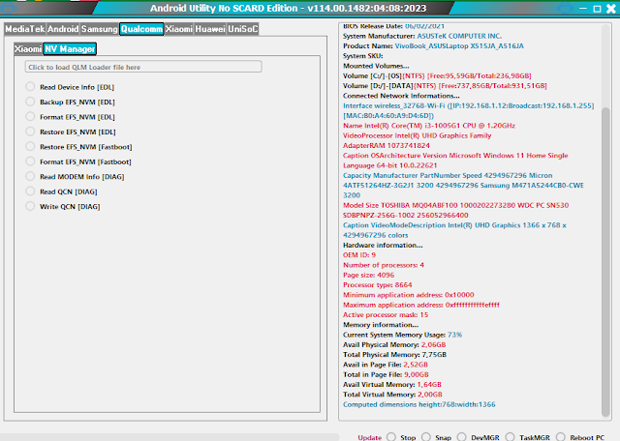Image resolution: width=620 pixels, height=441 pixels.
Task: Click 'AdapterRAM 1073741824' line
Action: (x=387, y=145)
